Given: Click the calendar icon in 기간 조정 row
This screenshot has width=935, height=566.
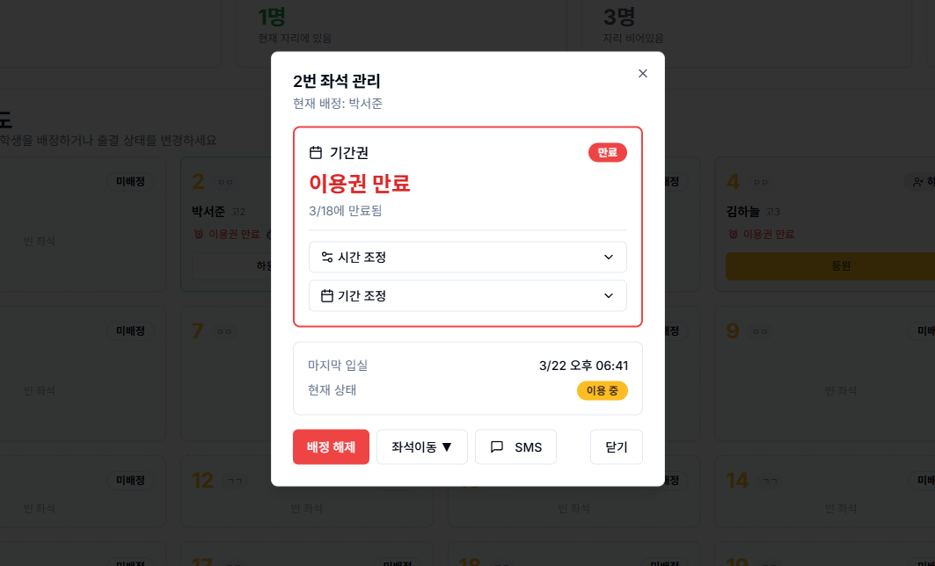Looking at the screenshot, I should pyautogui.click(x=327, y=295).
